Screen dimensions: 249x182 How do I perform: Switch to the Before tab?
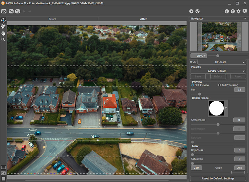52,19
